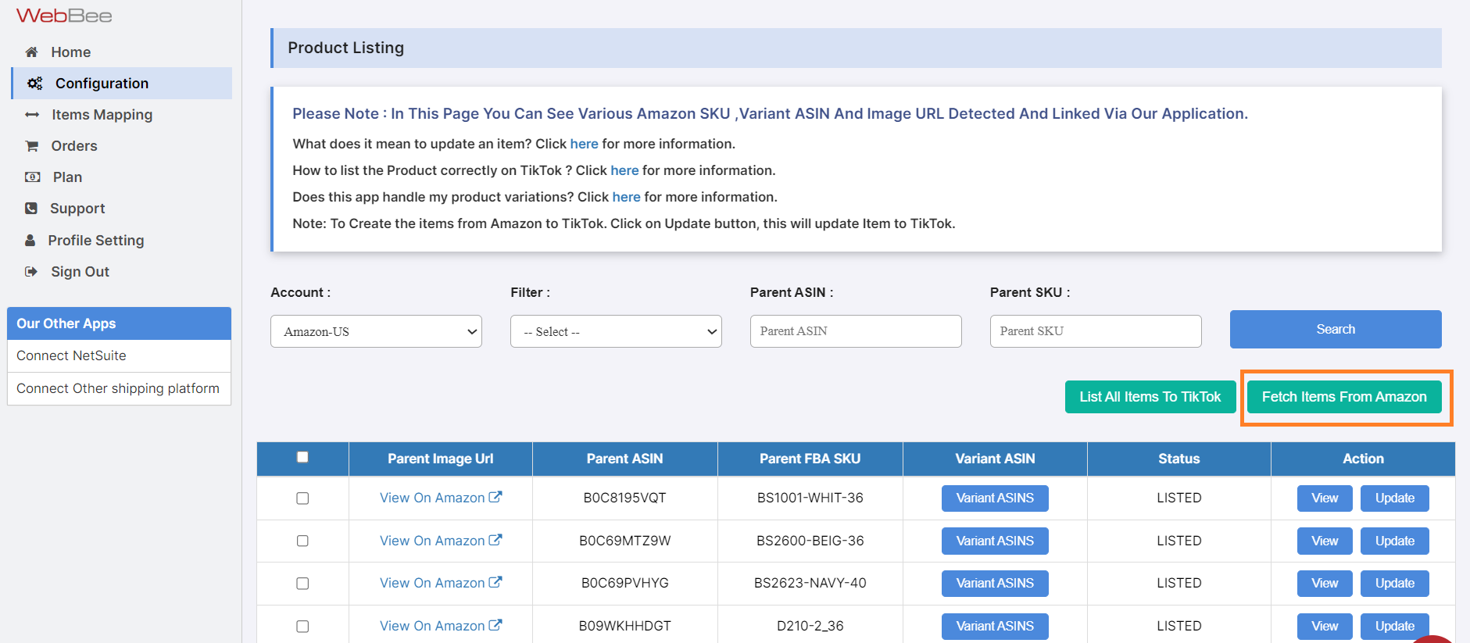The image size is (1470, 643).
Task: Click the Support phone icon
Action: click(31, 209)
